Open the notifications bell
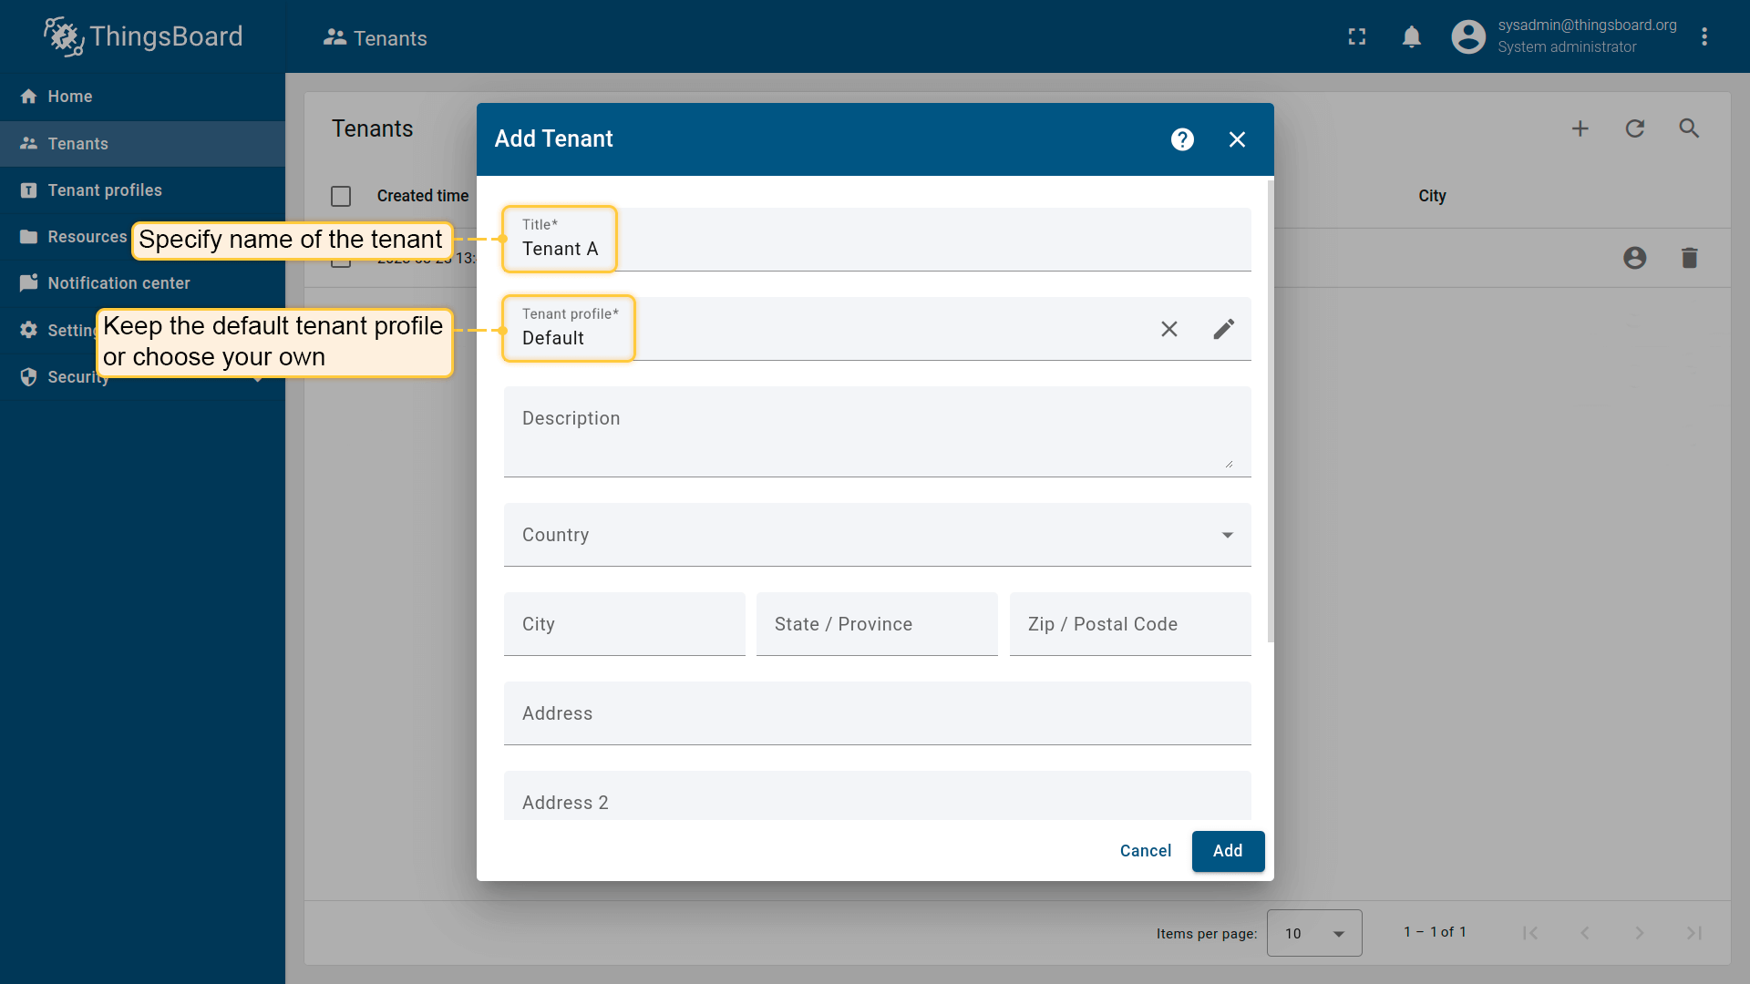Viewport: 1750px width, 984px height. [1411, 36]
